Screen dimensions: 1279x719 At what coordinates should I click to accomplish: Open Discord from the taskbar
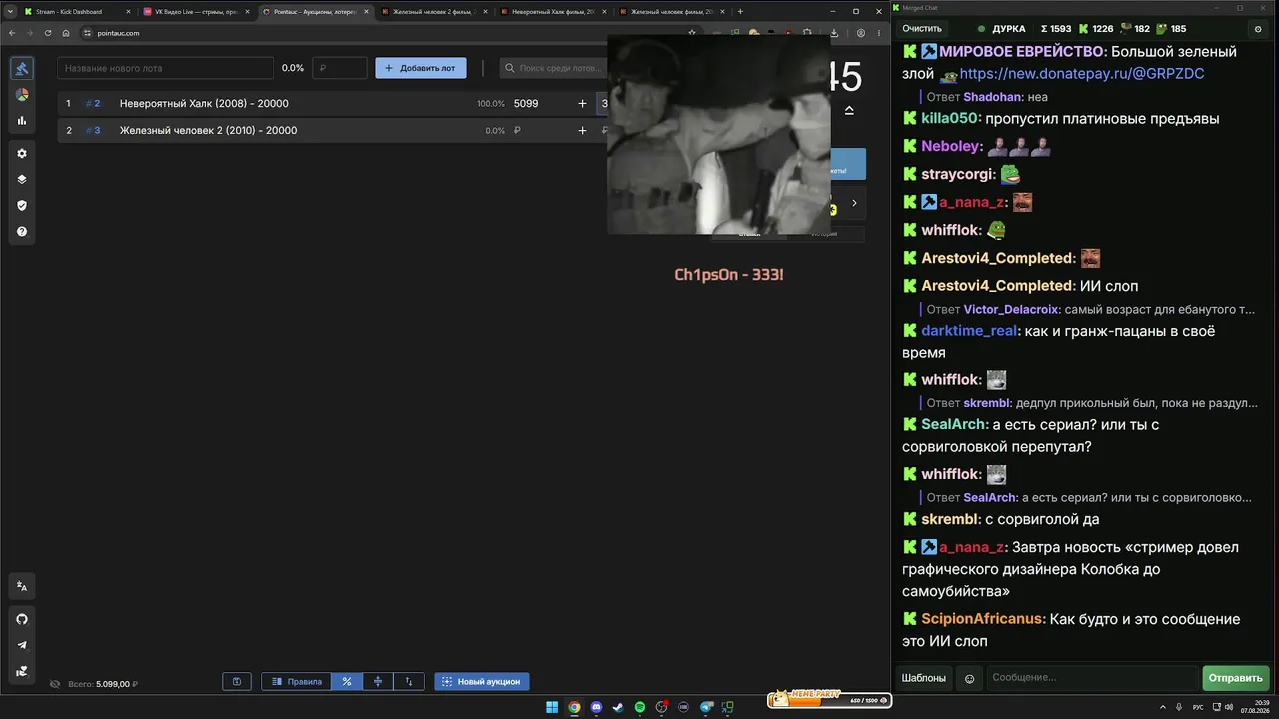596,707
